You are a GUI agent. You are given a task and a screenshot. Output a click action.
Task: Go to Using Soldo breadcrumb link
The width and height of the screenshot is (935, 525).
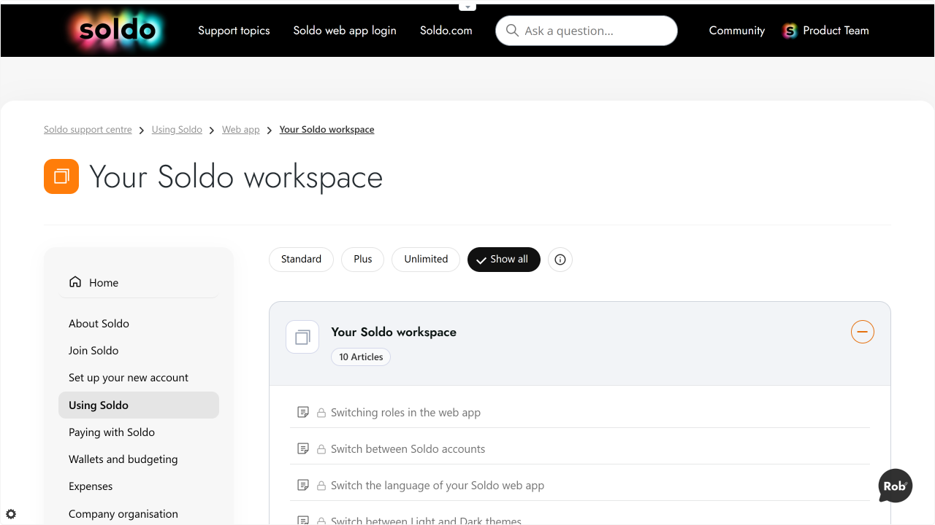pyautogui.click(x=177, y=130)
